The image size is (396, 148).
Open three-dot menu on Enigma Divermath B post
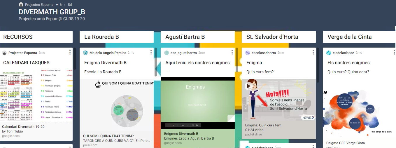click(151, 53)
